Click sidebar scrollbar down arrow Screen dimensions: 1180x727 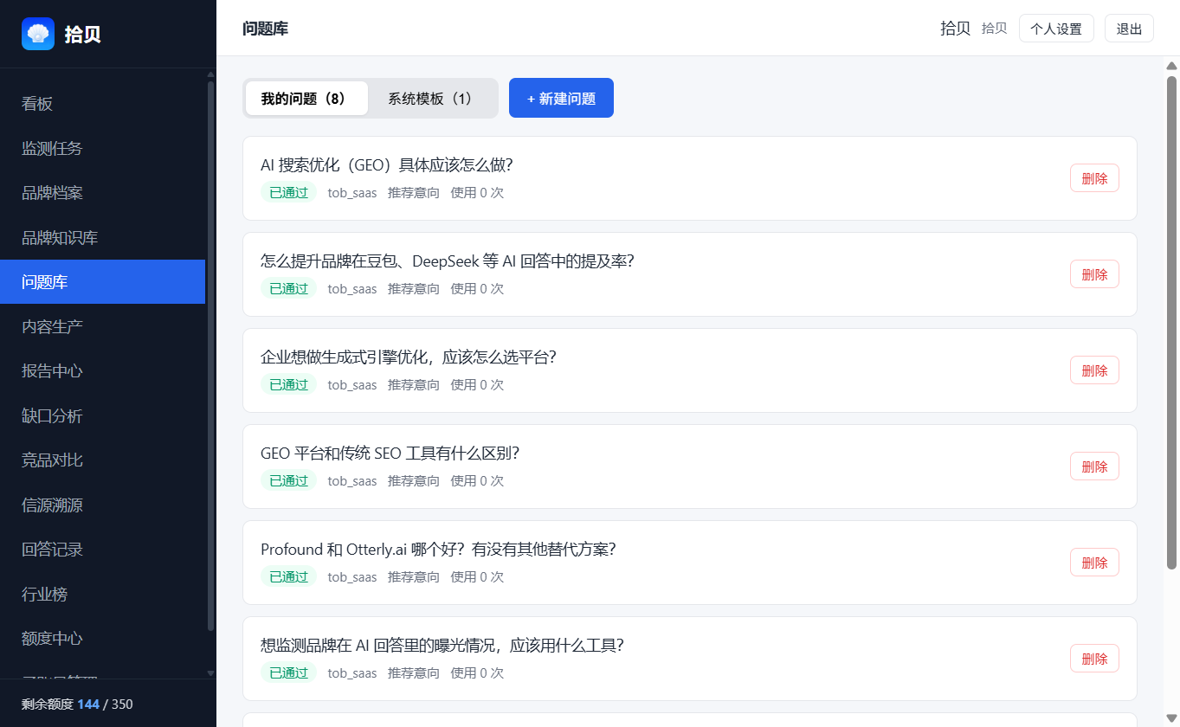pos(210,672)
